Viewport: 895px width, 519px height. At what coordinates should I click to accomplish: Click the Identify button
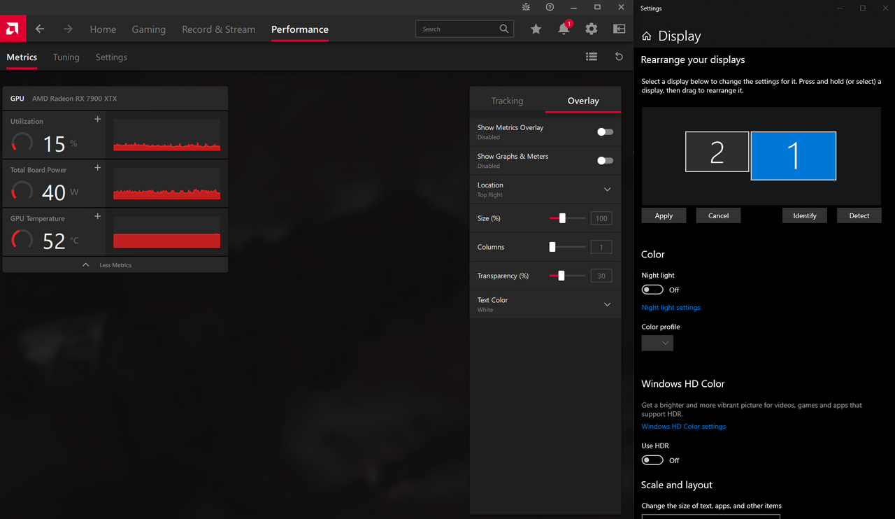click(x=804, y=215)
